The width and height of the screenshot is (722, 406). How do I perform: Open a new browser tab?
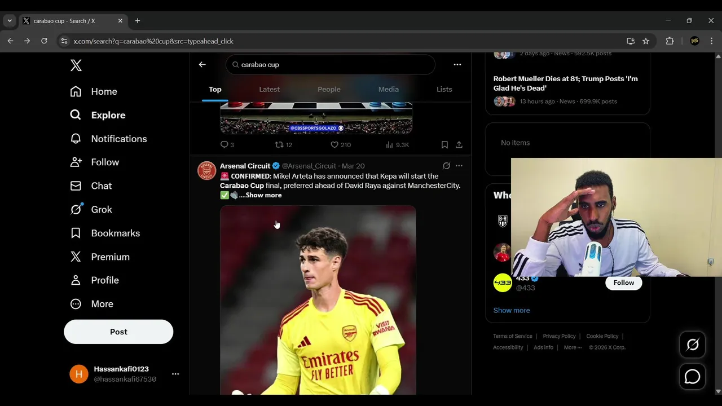point(138,21)
